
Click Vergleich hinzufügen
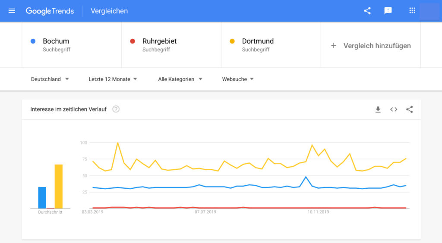(x=377, y=46)
